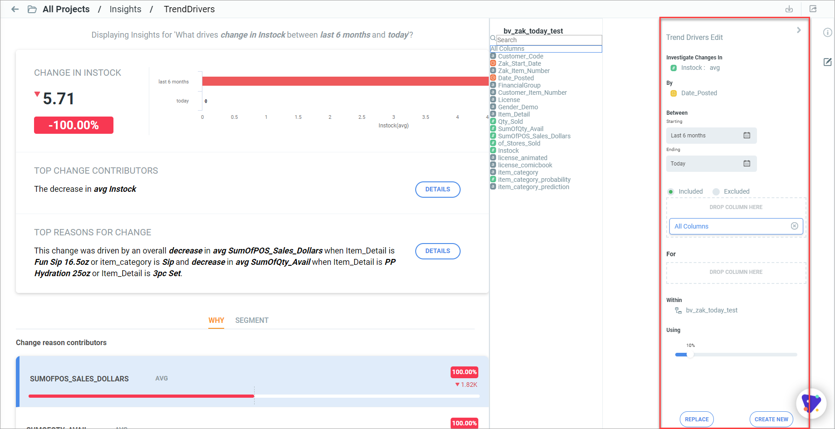Select All Columns in column list
Image resolution: width=835 pixels, height=429 pixels.
pos(546,49)
